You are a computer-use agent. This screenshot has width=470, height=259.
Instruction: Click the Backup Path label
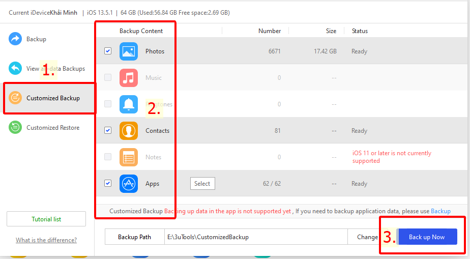(x=134, y=237)
